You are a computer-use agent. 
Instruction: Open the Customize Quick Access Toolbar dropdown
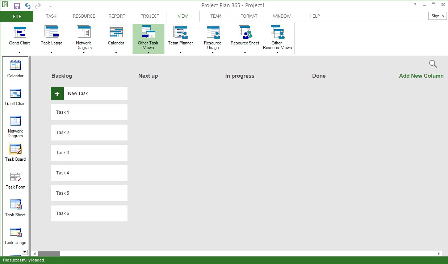pyautogui.click(x=51, y=6)
